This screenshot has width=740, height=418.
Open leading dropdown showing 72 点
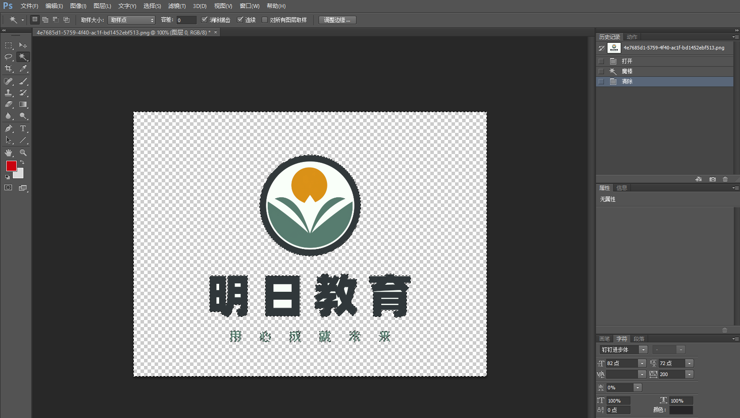(689, 363)
